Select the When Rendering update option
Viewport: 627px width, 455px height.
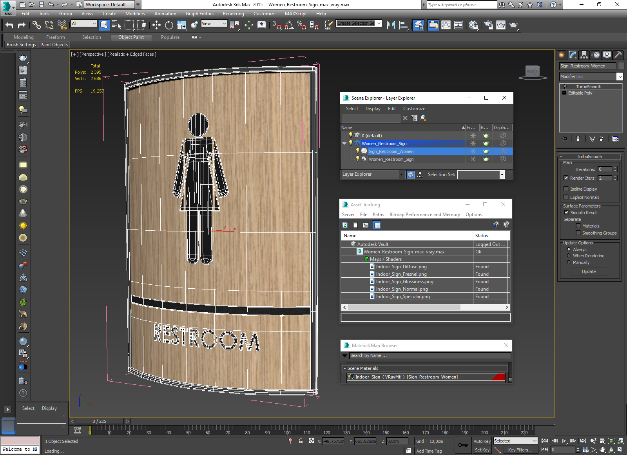[569, 256]
